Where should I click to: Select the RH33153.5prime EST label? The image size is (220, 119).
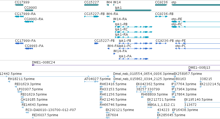[x=113, y=89]
